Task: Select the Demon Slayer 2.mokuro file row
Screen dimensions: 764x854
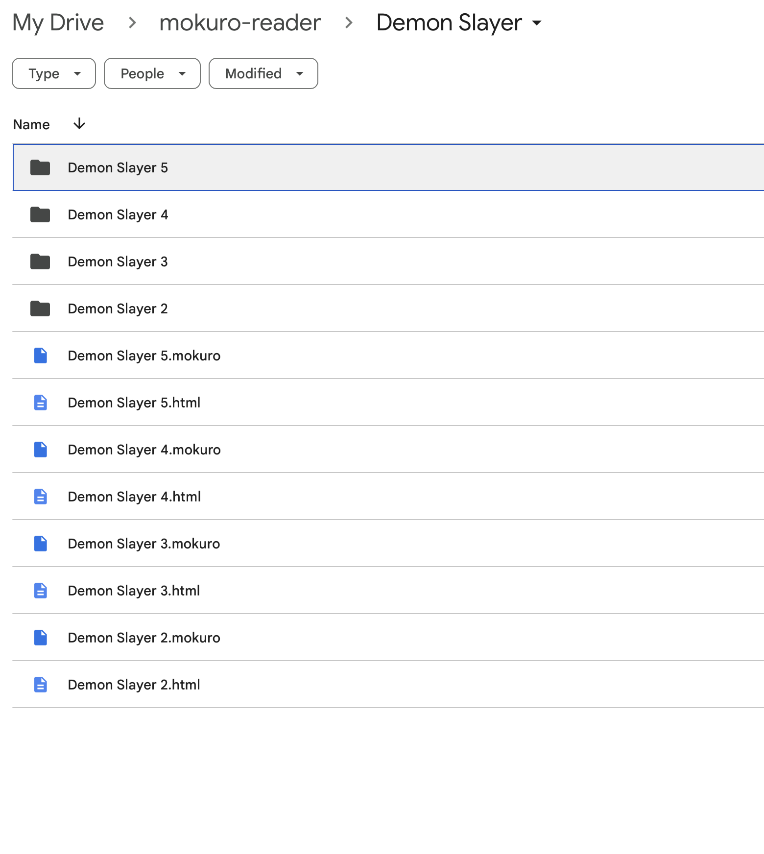Action: 388,638
